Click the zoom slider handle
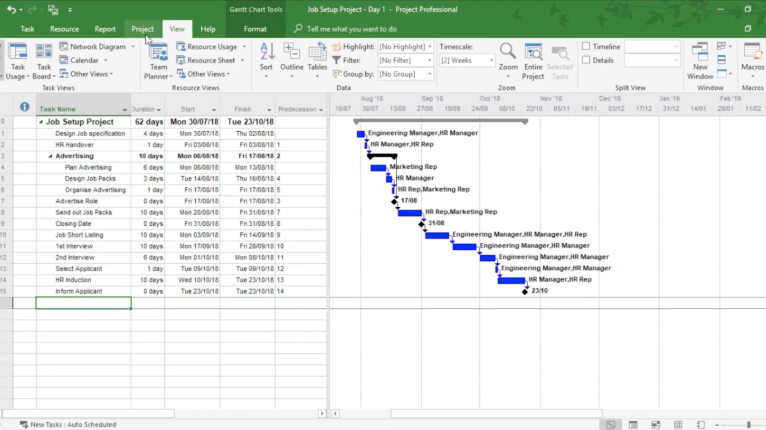 pos(748,425)
